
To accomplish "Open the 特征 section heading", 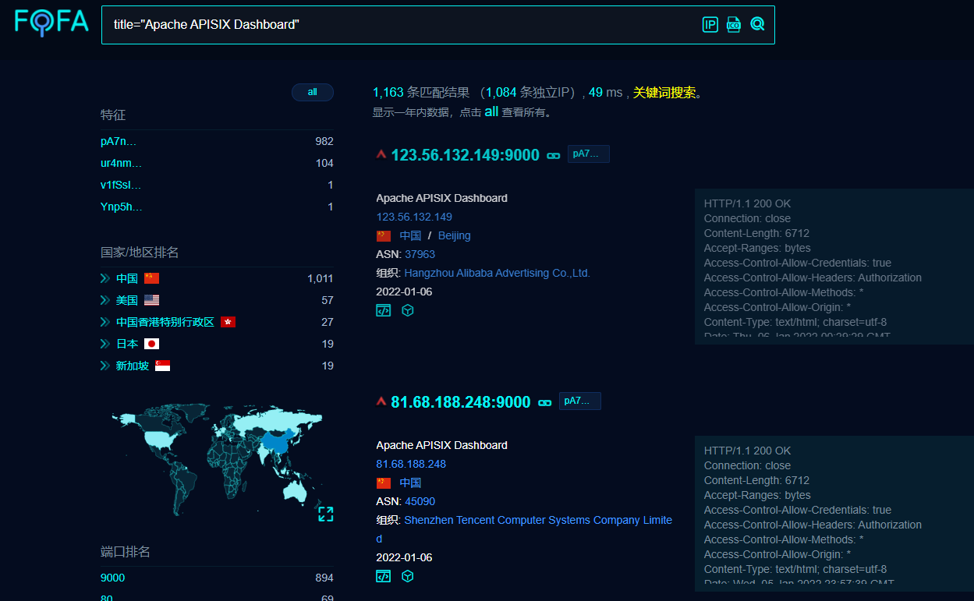I will pos(112,115).
